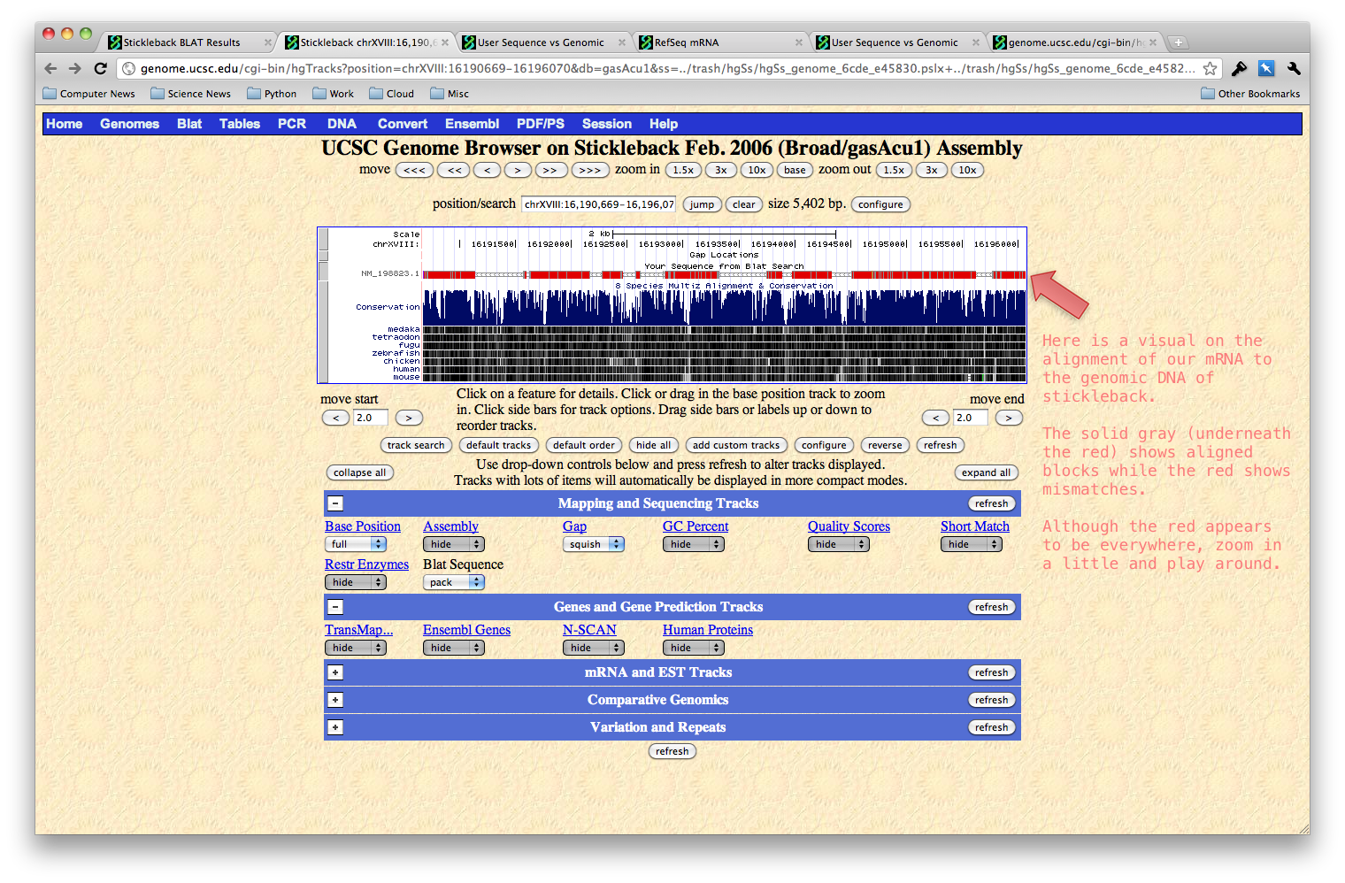
Task: Move far left with <<< button
Action: (x=414, y=170)
